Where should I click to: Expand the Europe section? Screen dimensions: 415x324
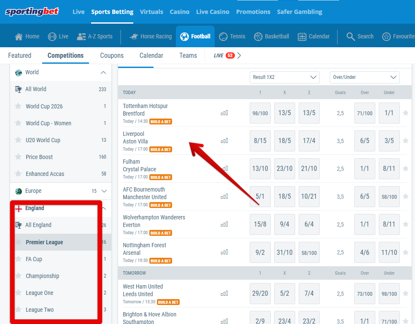(104, 191)
